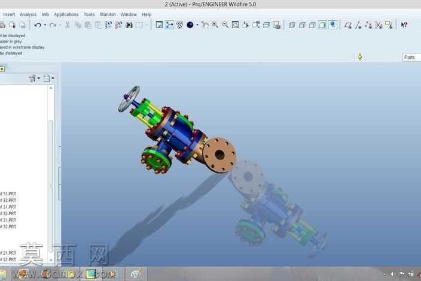The image size is (421, 281).
Task: Click the Context Sensitive Help icon
Action: (404, 25)
